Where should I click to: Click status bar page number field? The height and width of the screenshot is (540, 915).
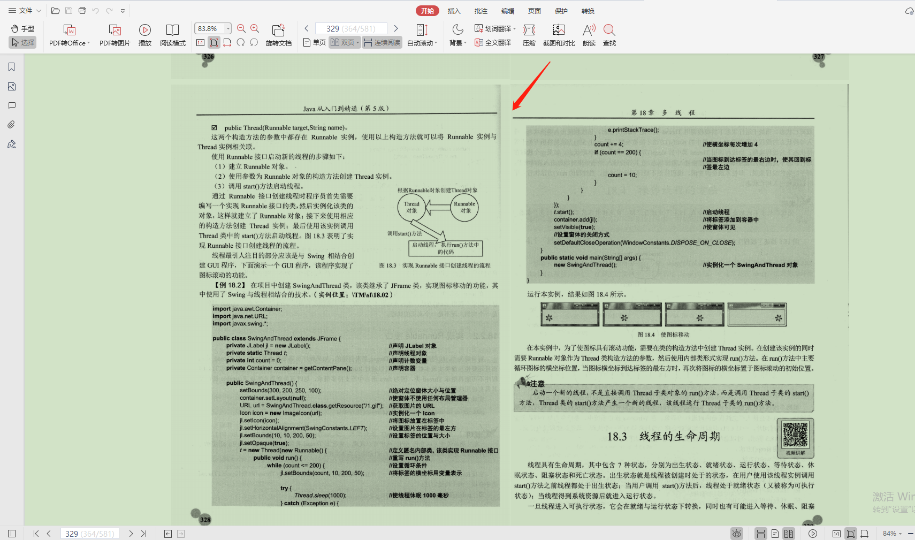pyautogui.click(x=90, y=534)
